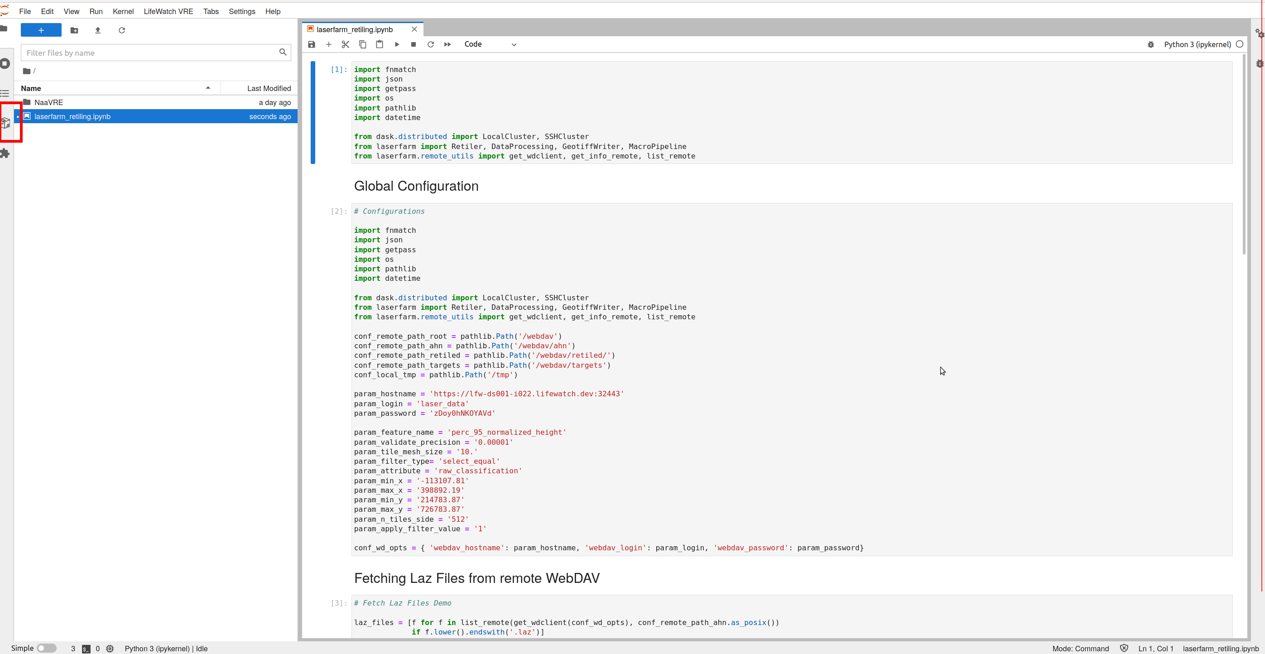Open the LifeWatch VRE menu

click(168, 11)
